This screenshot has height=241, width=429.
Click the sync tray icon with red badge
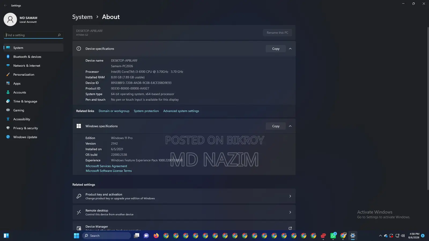tap(391, 236)
